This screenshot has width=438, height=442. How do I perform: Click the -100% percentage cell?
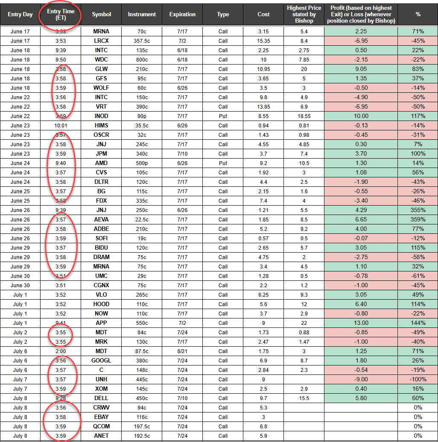point(418,380)
